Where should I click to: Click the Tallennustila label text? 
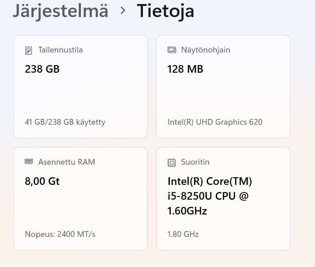[x=61, y=50]
